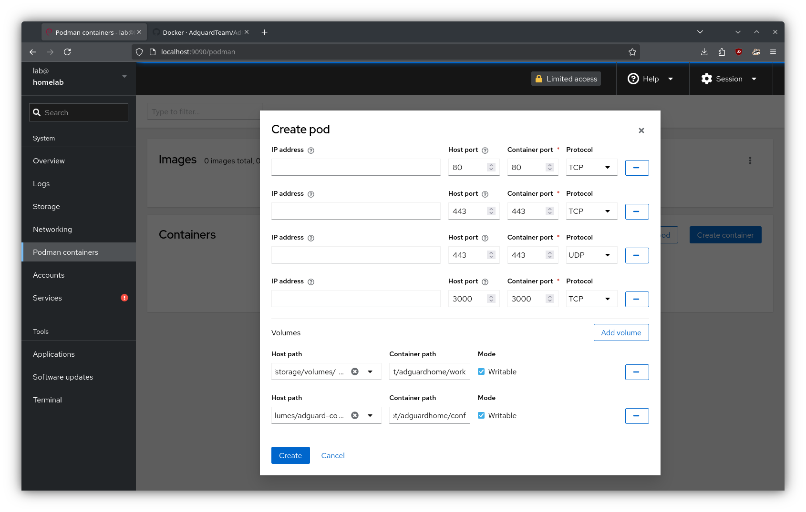Viewport: 806px width, 512px height.
Task: Remove the adguardhome/work volume row
Action: click(637, 372)
